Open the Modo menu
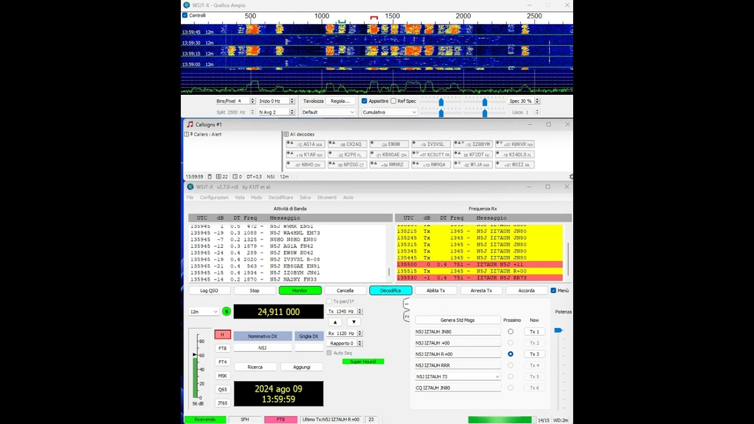The width and height of the screenshot is (754, 424). pos(257,197)
